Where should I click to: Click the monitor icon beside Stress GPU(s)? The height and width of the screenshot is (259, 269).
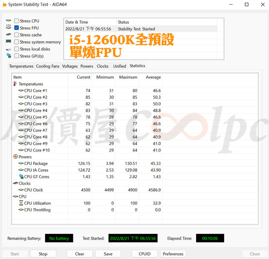[9, 55]
